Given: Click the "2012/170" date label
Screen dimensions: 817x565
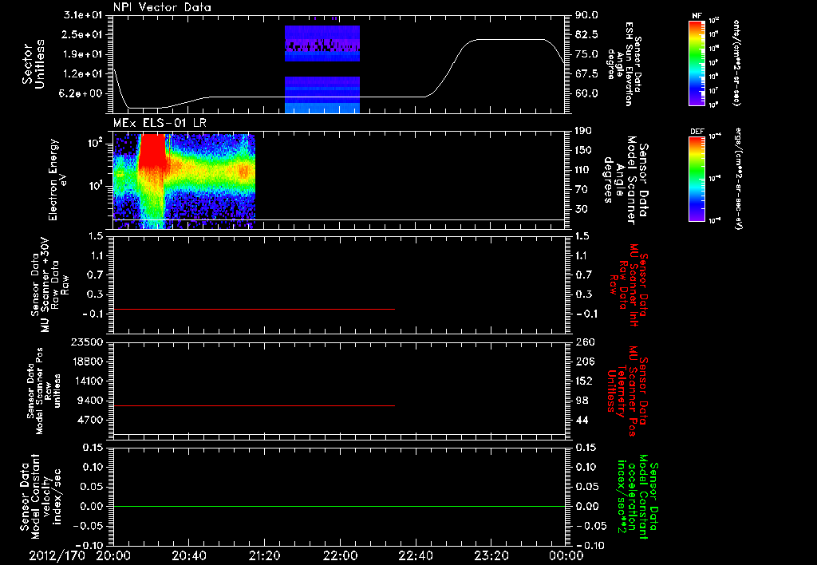Looking at the screenshot, I should tap(57, 555).
